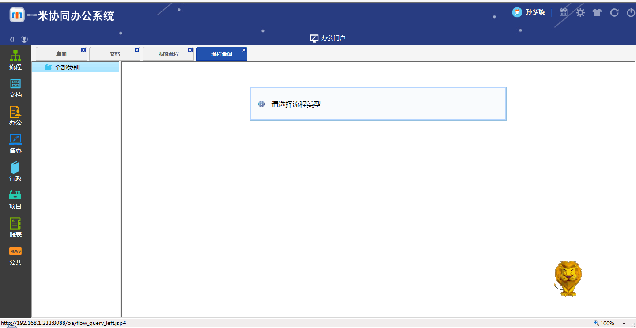Open the zoom level dropdown arrow
The width and height of the screenshot is (636, 328).
click(624, 324)
